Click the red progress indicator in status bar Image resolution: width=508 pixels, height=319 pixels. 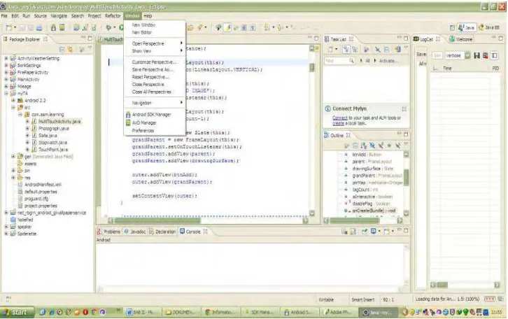click(490, 299)
